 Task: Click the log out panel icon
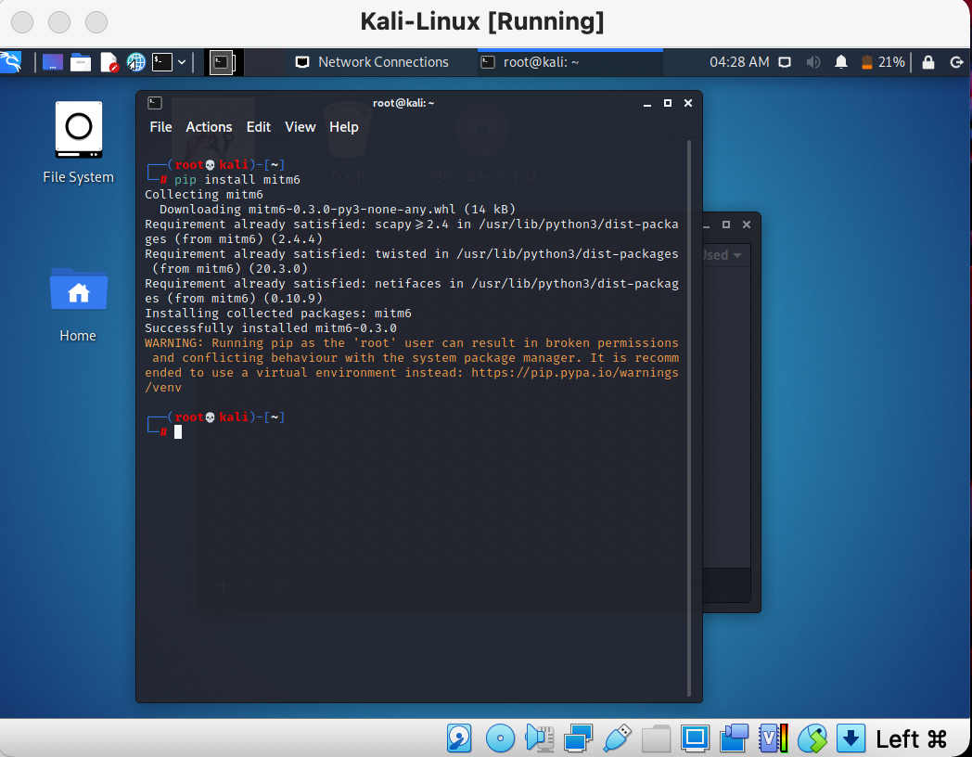coord(956,62)
